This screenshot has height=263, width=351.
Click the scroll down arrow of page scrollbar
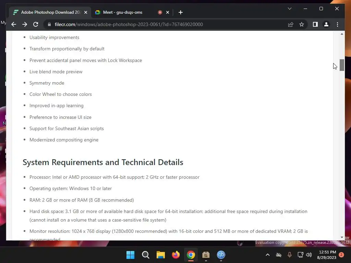pos(342,237)
